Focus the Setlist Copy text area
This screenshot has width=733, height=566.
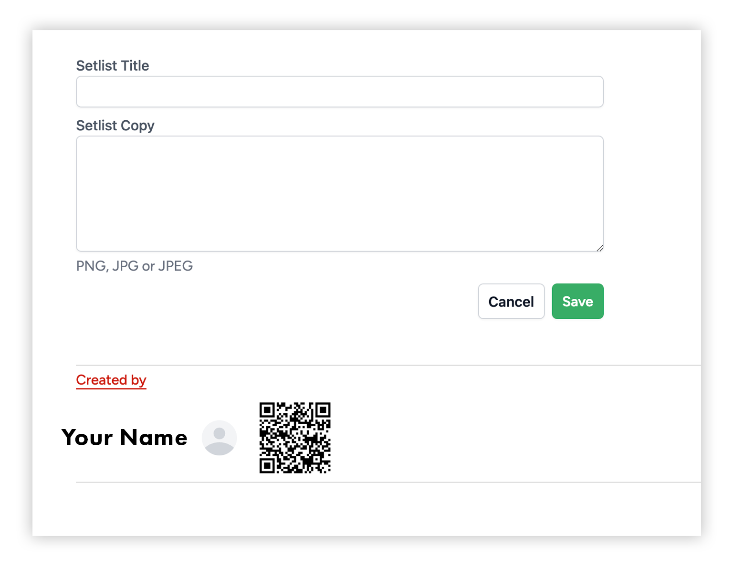[x=339, y=193]
